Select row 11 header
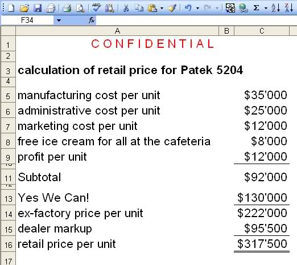Screen dimensions: 297x265 (8, 177)
